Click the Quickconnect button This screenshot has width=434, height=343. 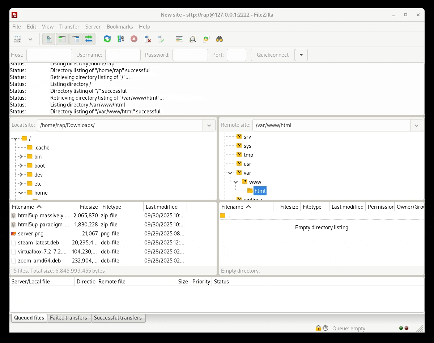272,55
